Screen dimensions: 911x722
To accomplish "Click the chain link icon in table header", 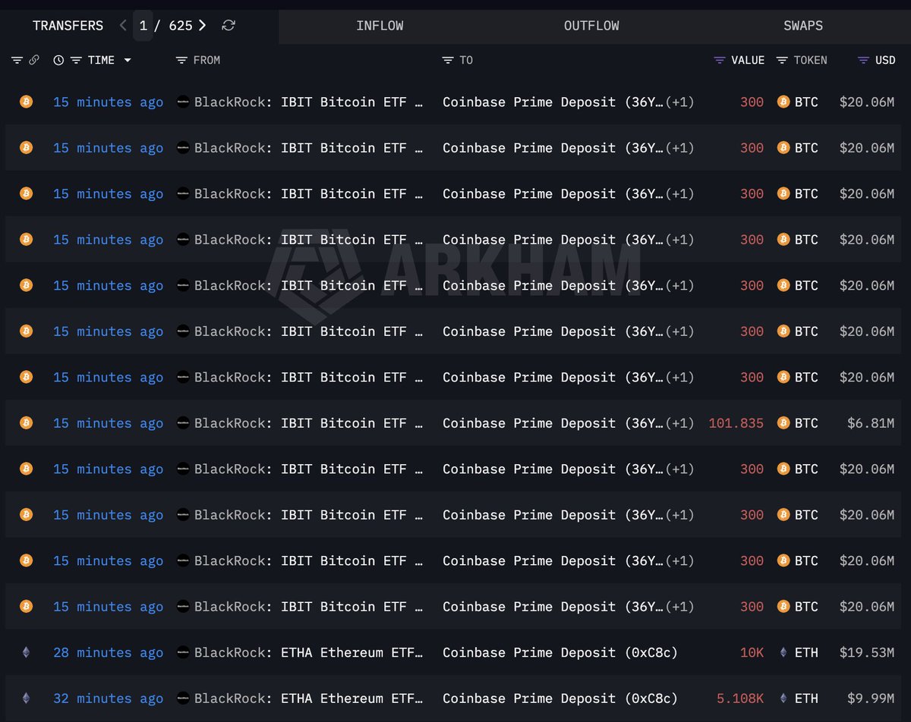I will pyautogui.click(x=33, y=60).
